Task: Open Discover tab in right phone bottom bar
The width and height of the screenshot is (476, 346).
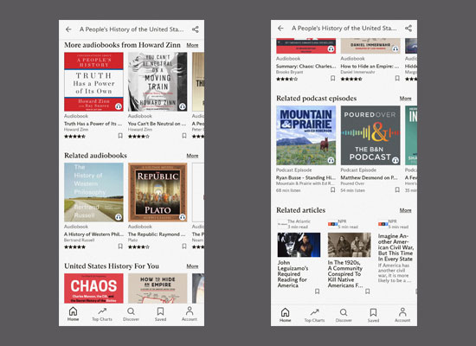Action: click(344, 315)
